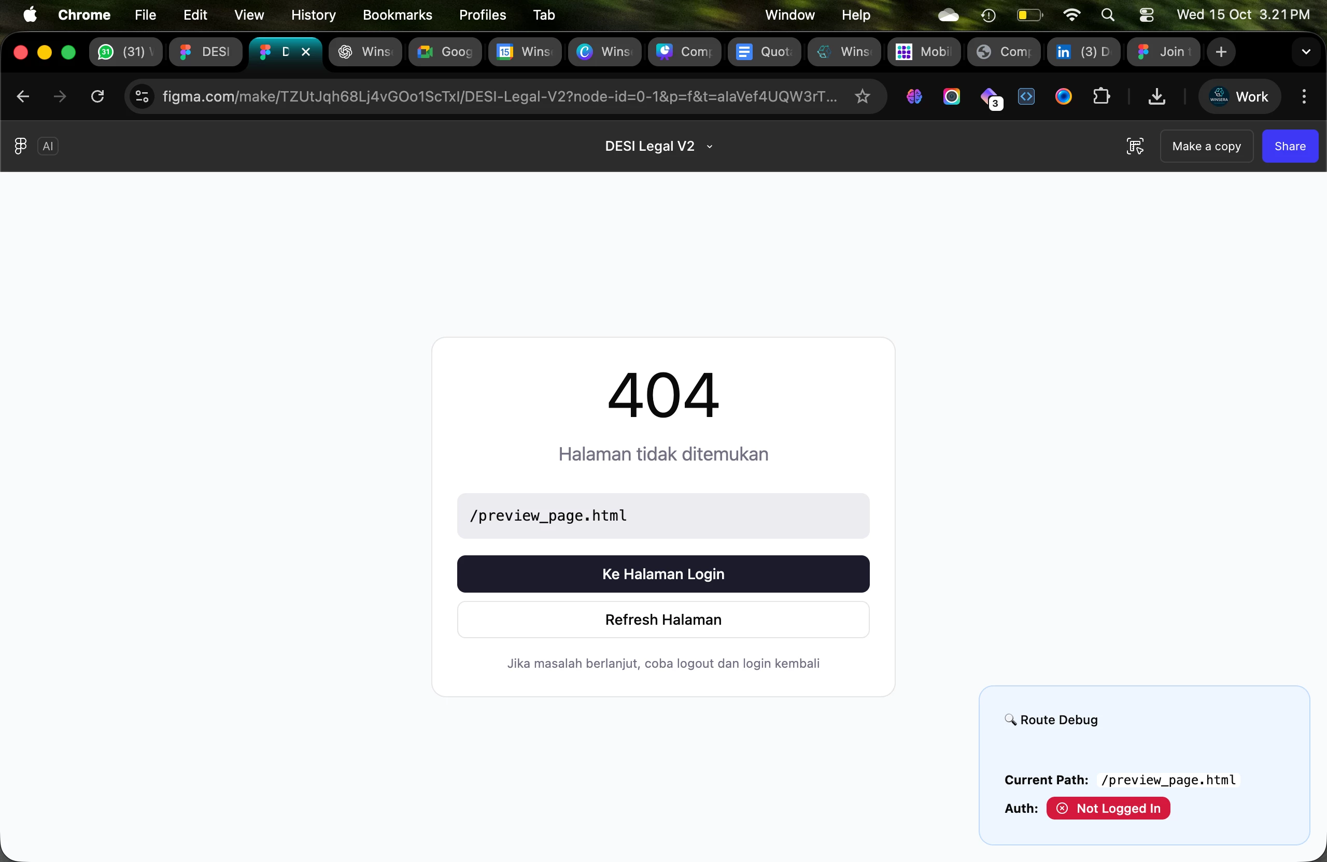Image resolution: width=1327 pixels, height=862 pixels.
Task: Bookmark page with star icon
Action: (x=862, y=96)
